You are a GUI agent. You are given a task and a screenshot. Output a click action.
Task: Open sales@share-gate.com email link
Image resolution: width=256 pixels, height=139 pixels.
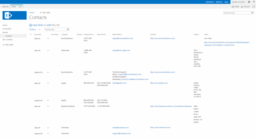click(x=121, y=50)
